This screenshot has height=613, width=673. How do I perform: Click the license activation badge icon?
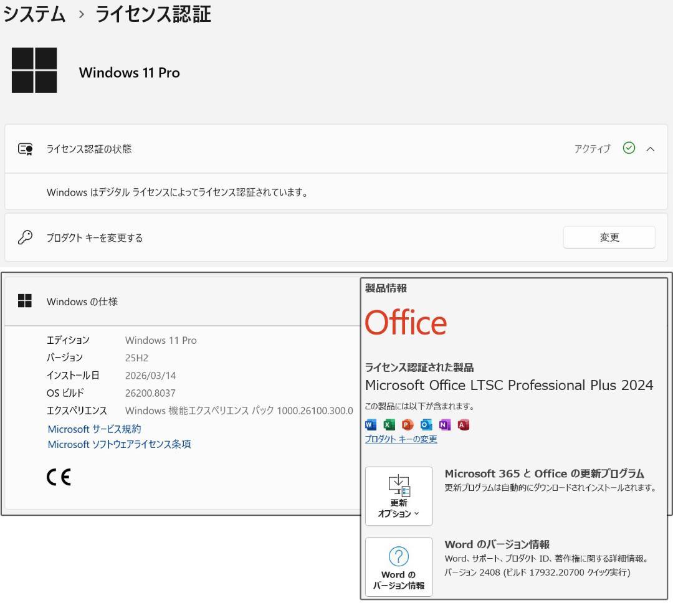click(x=25, y=148)
